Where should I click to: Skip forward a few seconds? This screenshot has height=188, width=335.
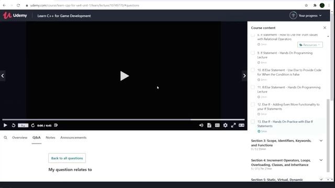point(32,125)
